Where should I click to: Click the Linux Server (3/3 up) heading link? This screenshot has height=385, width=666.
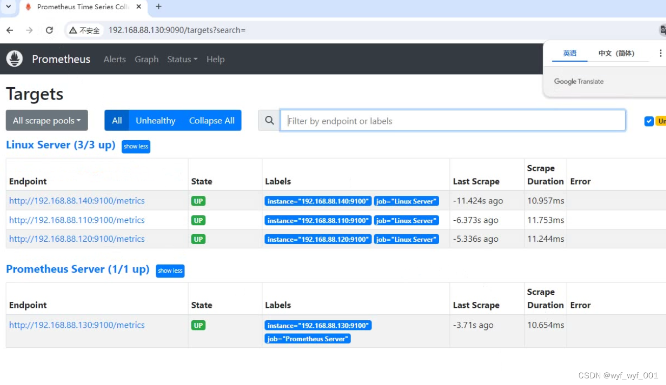[61, 145]
